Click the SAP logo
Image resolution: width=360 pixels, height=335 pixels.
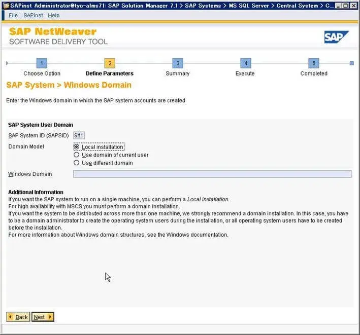point(336,37)
